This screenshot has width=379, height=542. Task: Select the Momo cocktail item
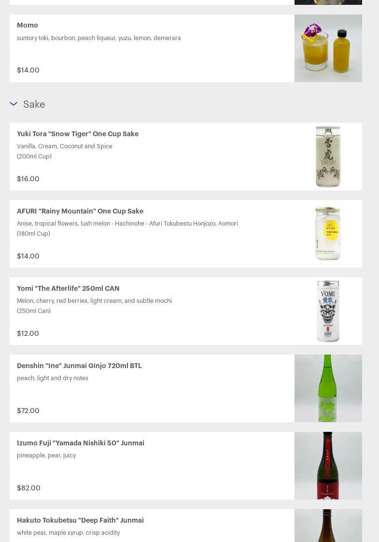(x=28, y=25)
